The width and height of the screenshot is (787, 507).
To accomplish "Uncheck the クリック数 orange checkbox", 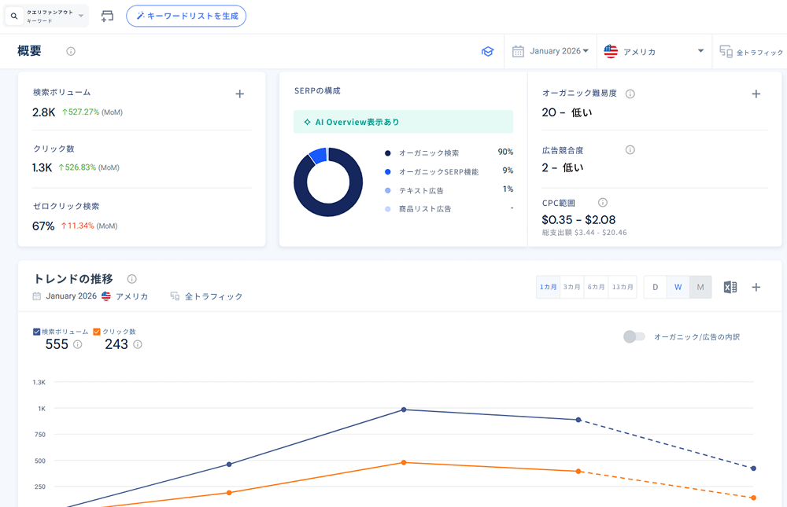I will tap(97, 332).
